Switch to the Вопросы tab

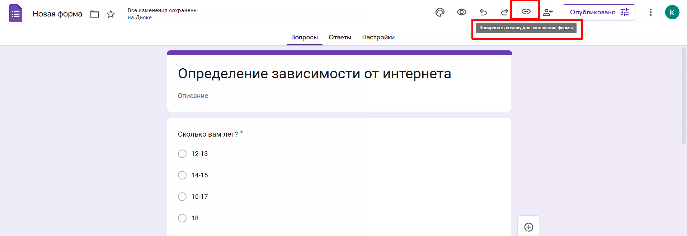tap(305, 37)
